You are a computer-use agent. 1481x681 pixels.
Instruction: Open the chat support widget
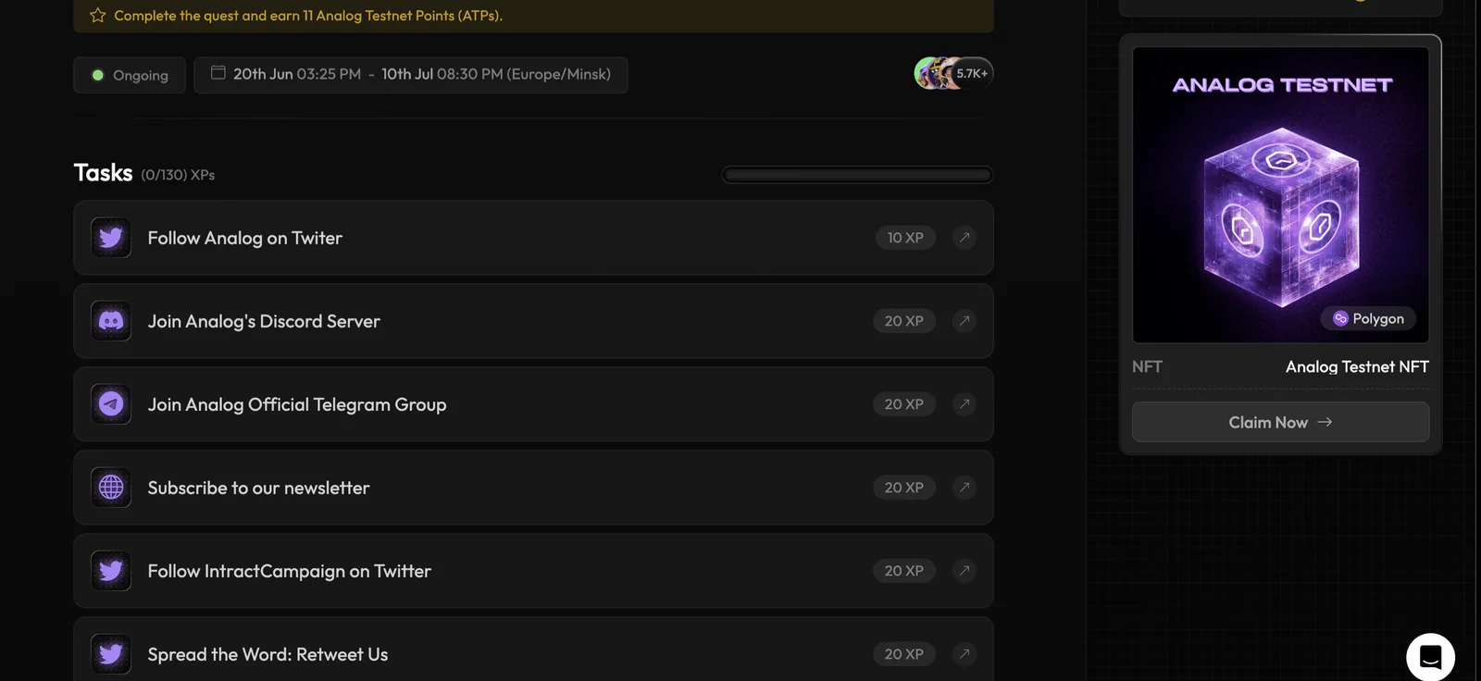tap(1430, 657)
